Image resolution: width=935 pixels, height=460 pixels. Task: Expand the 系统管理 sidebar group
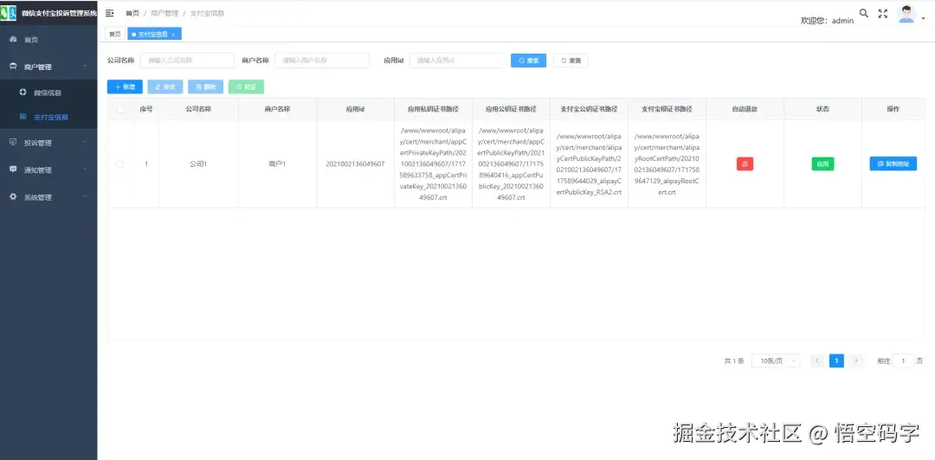[x=48, y=196]
